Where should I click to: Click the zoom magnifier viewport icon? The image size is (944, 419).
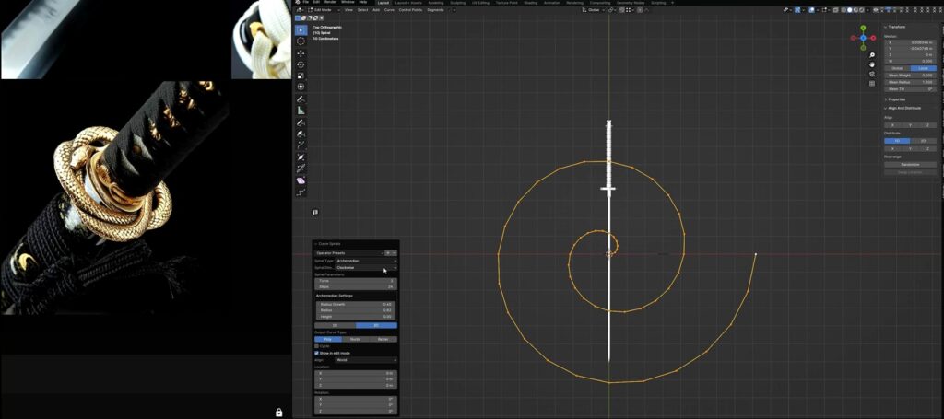click(872, 55)
